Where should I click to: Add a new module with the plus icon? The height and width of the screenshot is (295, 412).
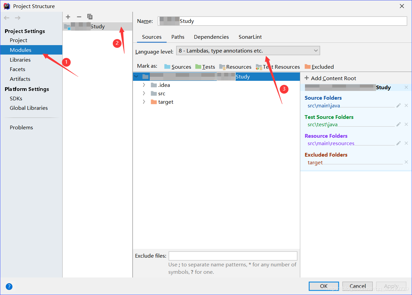(68, 17)
